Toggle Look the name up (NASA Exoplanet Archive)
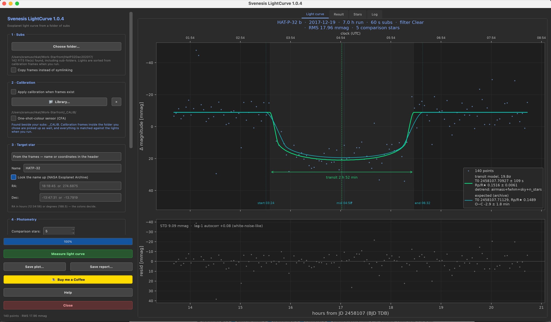 (14, 177)
